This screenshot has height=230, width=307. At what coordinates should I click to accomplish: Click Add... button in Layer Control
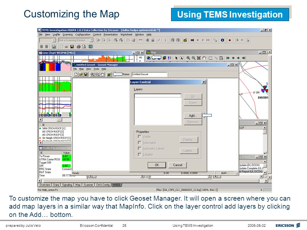(x=193, y=116)
